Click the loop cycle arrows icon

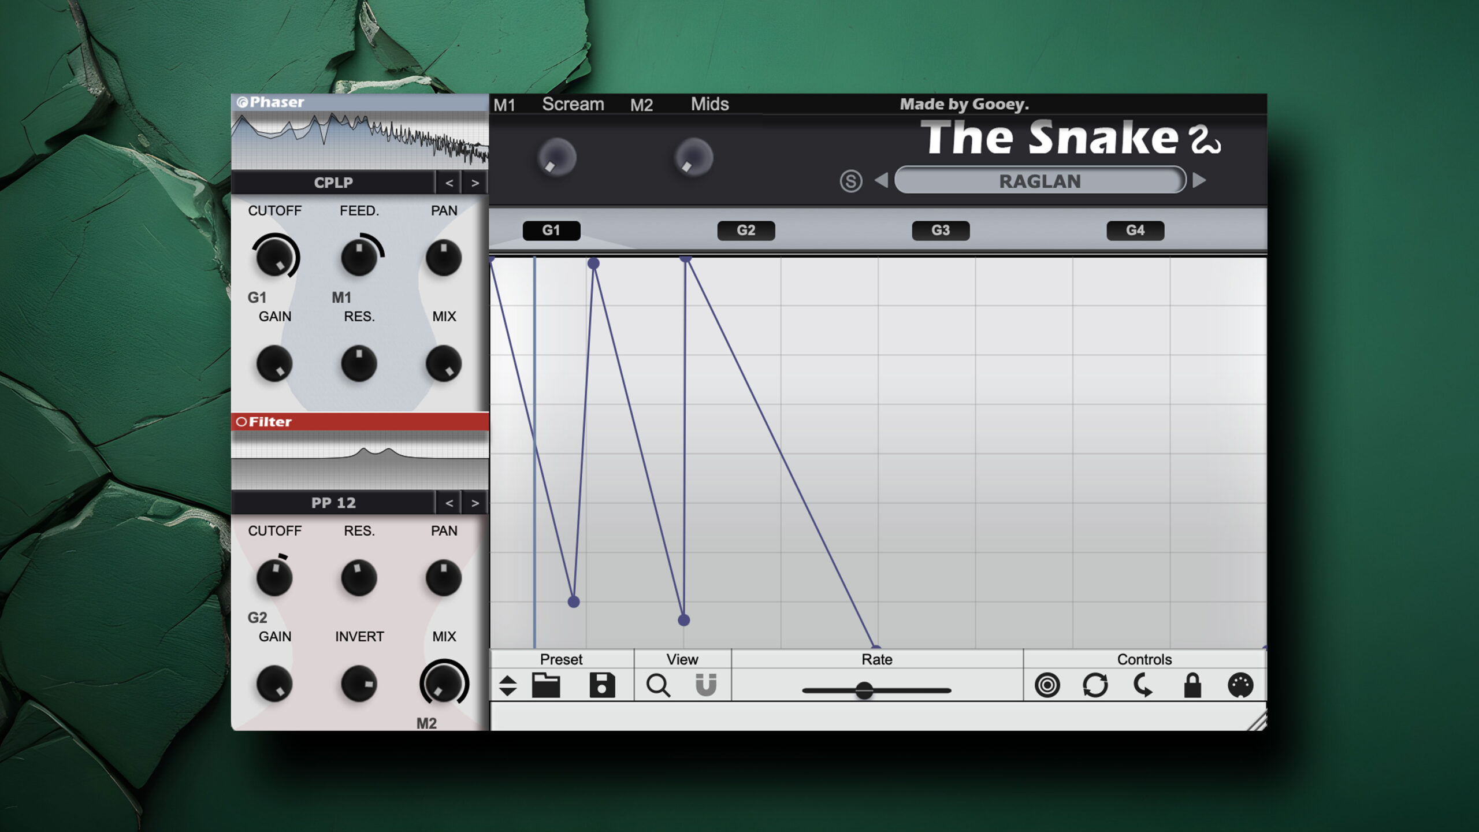pyautogui.click(x=1095, y=685)
